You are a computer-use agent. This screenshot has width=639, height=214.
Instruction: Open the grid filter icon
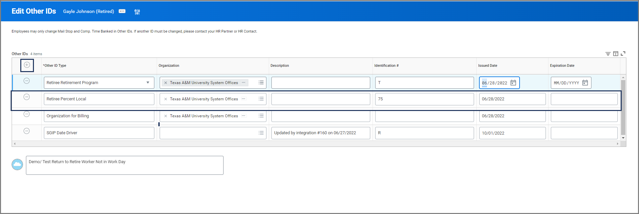point(608,54)
